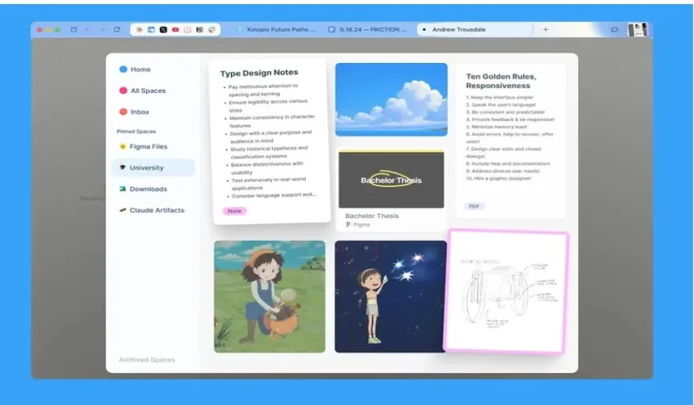Screen dimensions: 694x405
Task: Open the Ten Golden Rules, Responsiveness heading
Action: [501, 81]
